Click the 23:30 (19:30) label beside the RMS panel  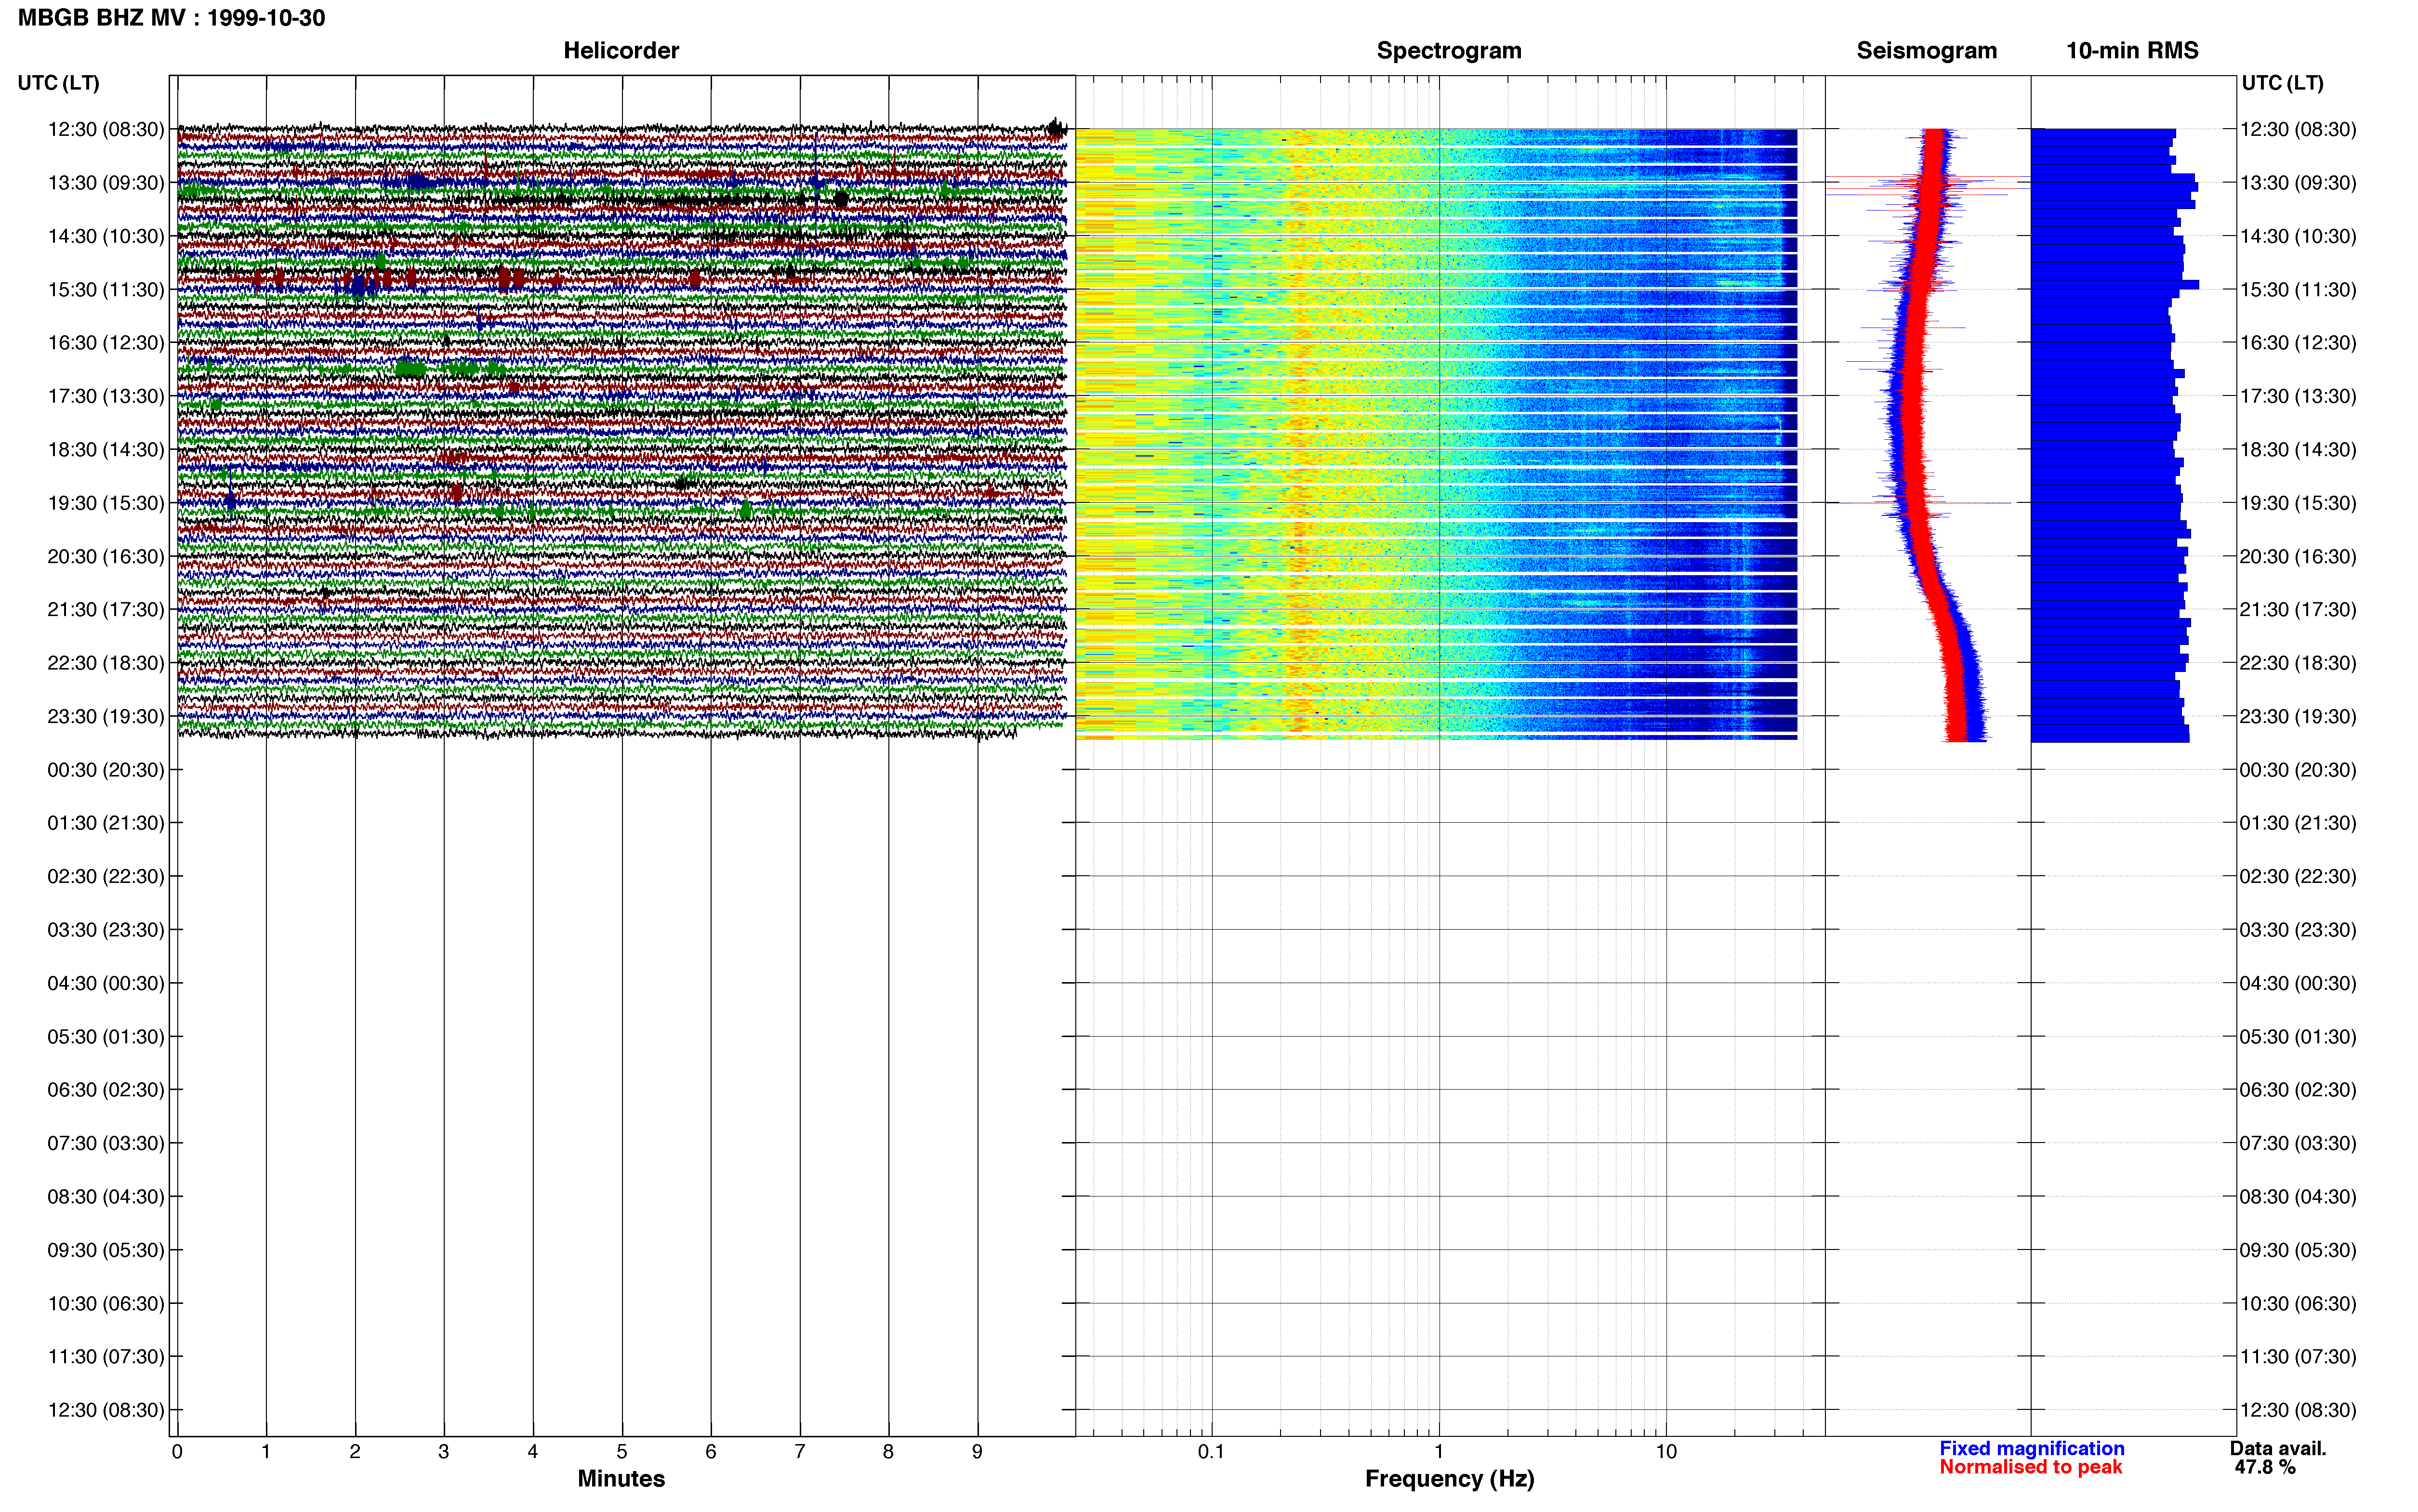2298,716
